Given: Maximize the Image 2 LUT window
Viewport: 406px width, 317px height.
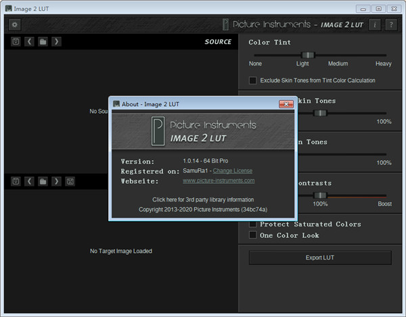Looking at the screenshot, I should point(378,9).
